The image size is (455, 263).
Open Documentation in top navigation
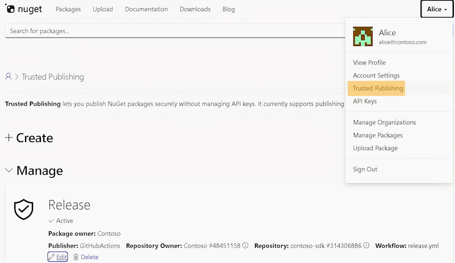point(146,9)
